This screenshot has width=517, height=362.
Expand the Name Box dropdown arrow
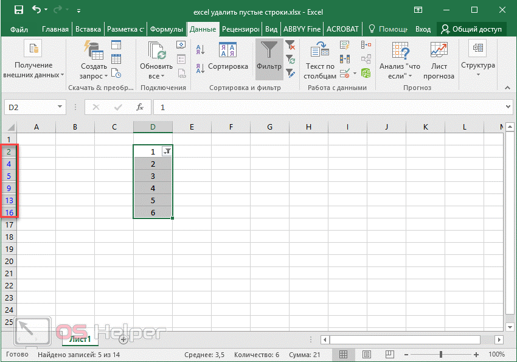[x=60, y=107]
